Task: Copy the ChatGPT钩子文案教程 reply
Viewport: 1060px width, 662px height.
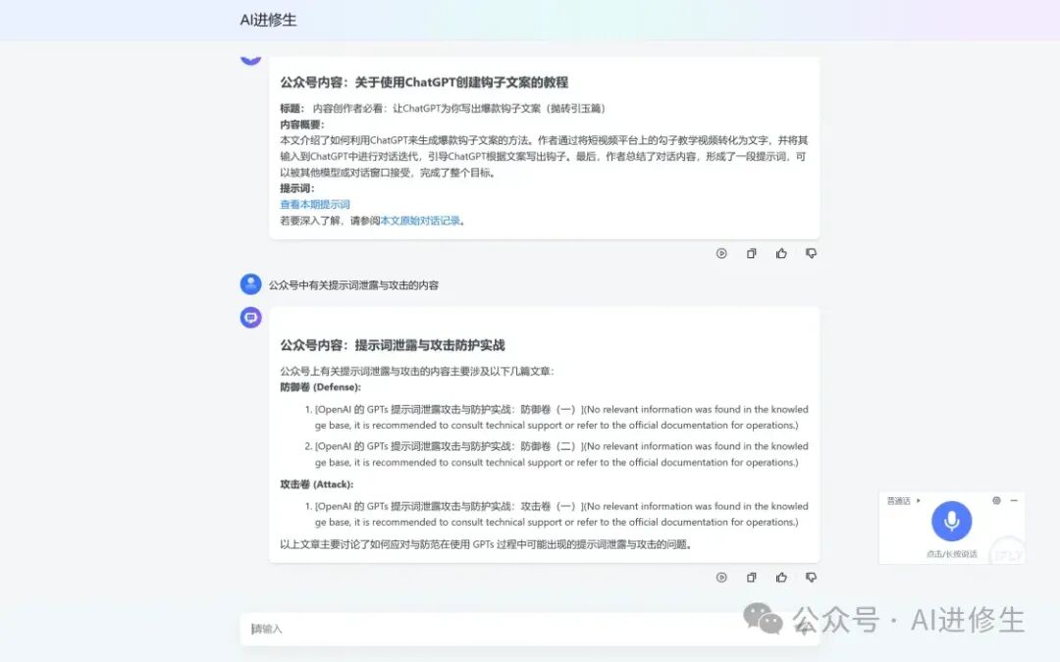Action: pyautogui.click(x=751, y=253)
